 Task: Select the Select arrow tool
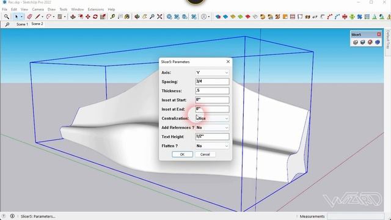[x=16, y=16]
